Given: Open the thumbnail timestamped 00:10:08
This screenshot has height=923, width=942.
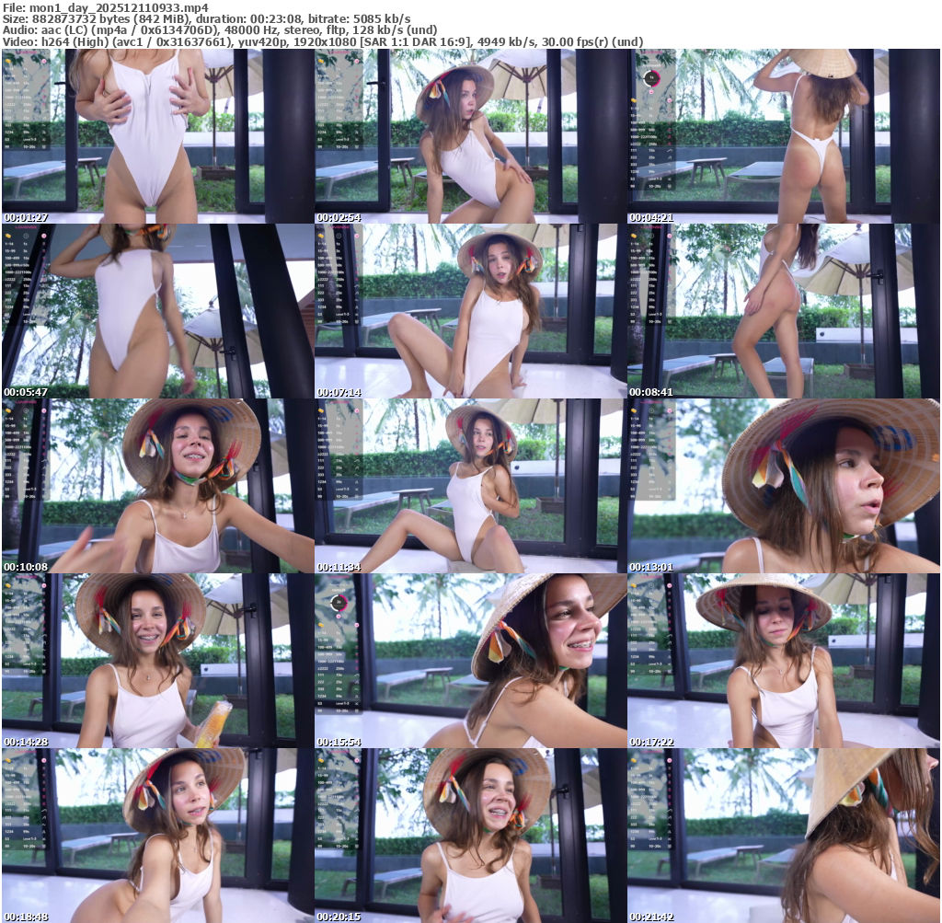Looking at the screenshot, I should [x=157, y=486].
